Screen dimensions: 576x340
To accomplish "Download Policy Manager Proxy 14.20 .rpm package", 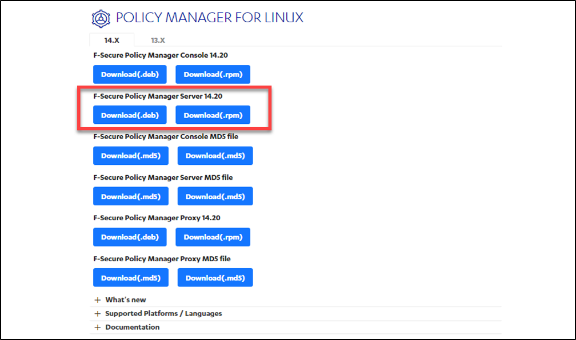I will tap(213, 237).
